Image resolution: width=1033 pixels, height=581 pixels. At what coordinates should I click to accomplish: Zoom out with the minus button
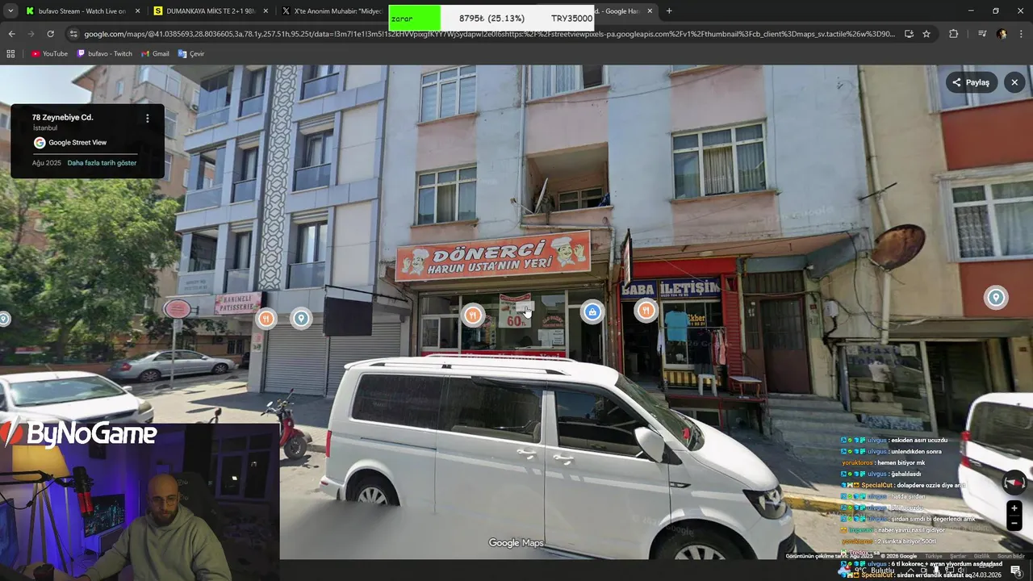pyautogui.click(x=1014, y=523)
